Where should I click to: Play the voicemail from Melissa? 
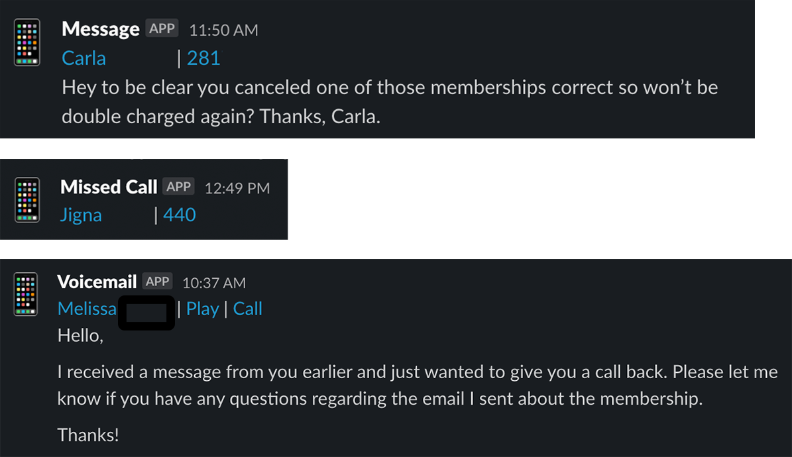203,309
